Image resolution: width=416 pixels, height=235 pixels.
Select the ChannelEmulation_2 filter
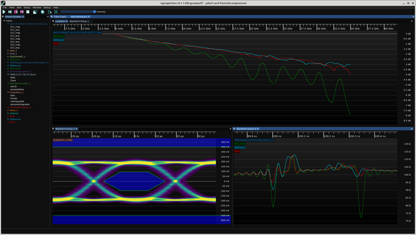click(20, 72)
